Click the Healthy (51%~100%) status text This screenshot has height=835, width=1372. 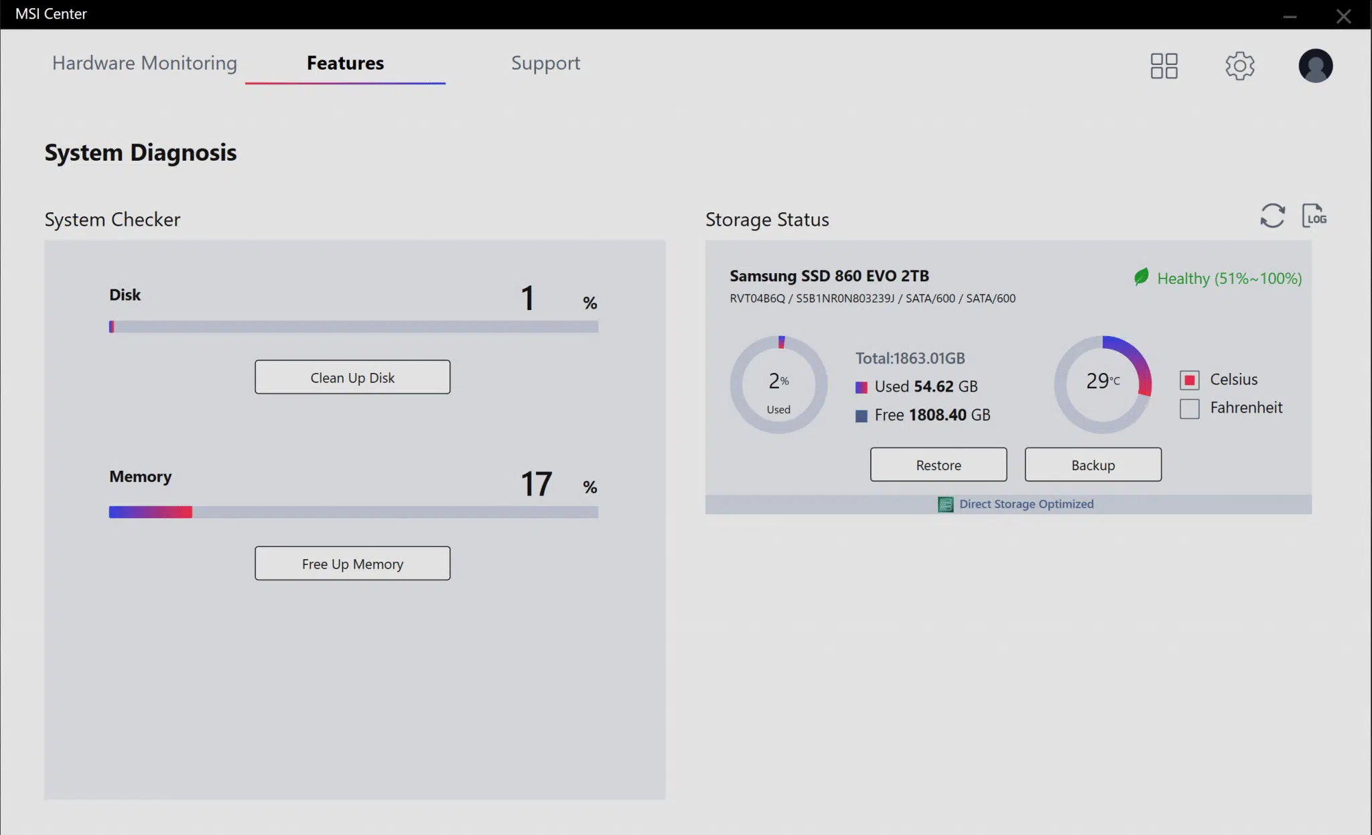(x=1229, y=278)
